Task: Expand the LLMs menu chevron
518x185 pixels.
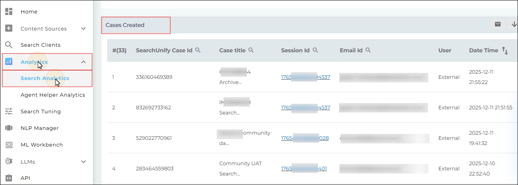Action: point(83,162)
